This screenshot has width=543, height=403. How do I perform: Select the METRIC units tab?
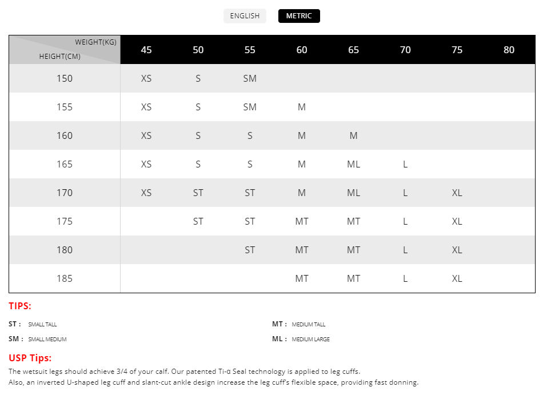[x=299, y=16]
